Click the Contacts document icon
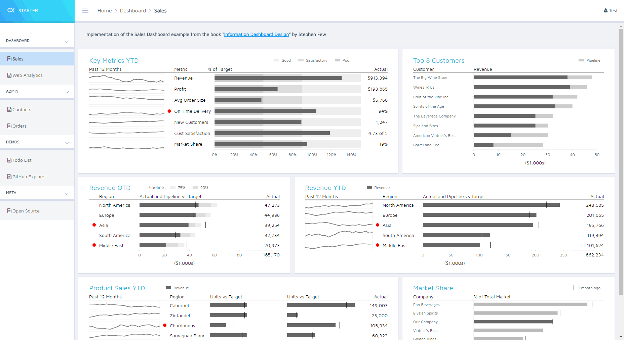Image resolution: width=624 pixels, height=340 pixels. pos(9,109)
